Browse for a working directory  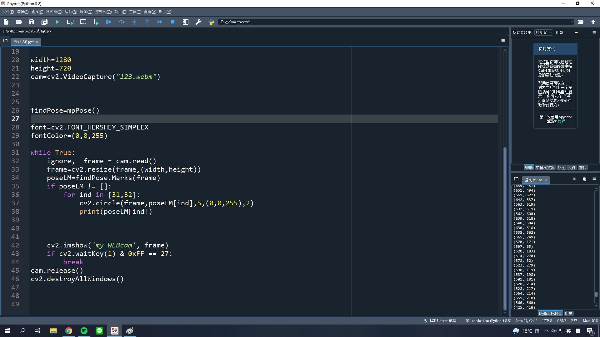580,22
